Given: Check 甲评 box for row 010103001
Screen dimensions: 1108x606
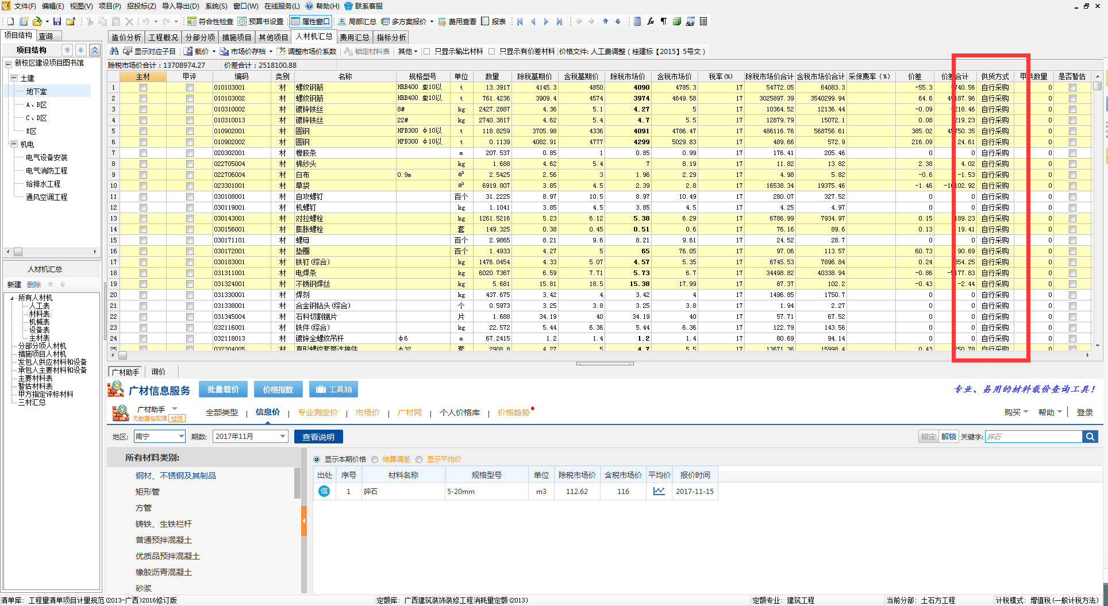Looking at the screenshot, I should click(190, 88).
